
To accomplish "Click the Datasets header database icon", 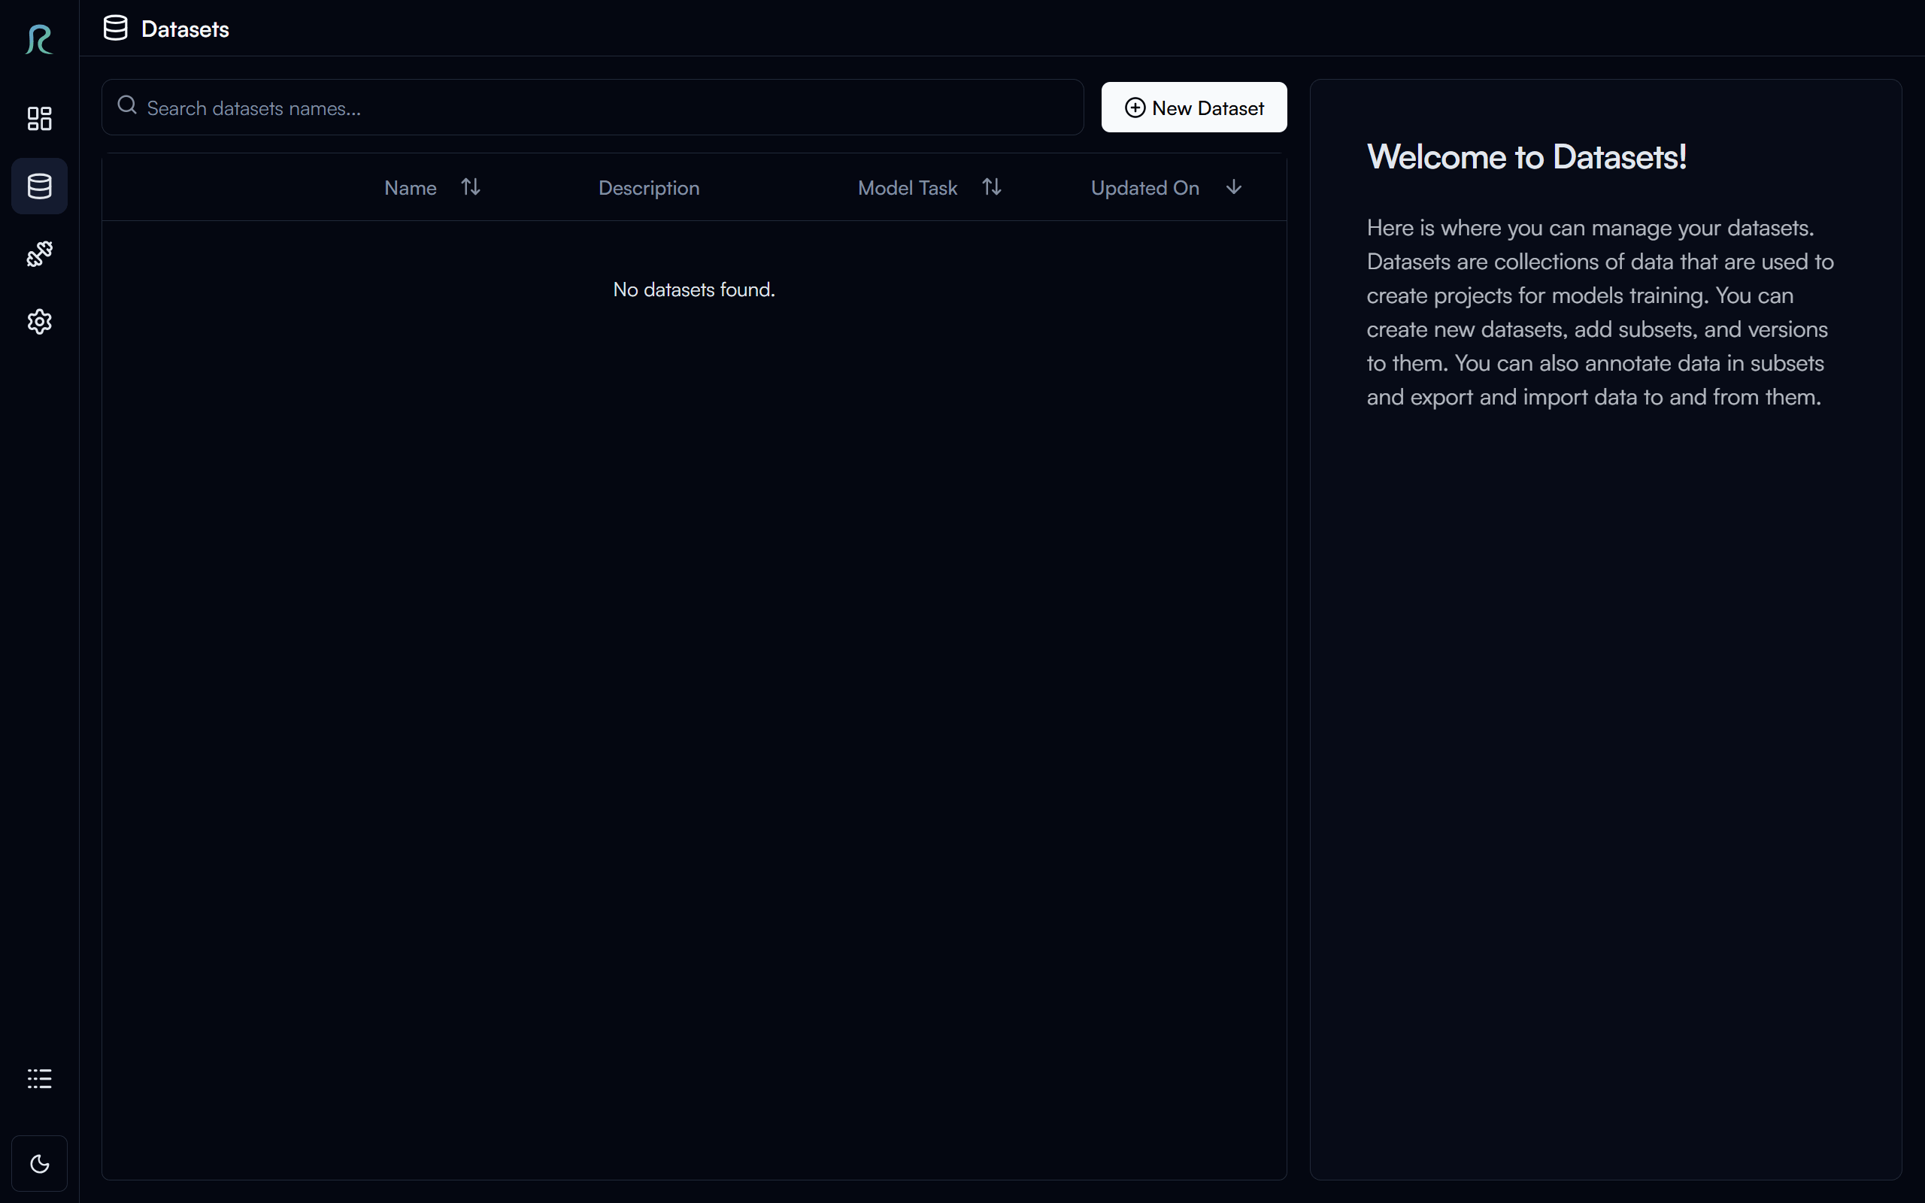I will (115, 29).
